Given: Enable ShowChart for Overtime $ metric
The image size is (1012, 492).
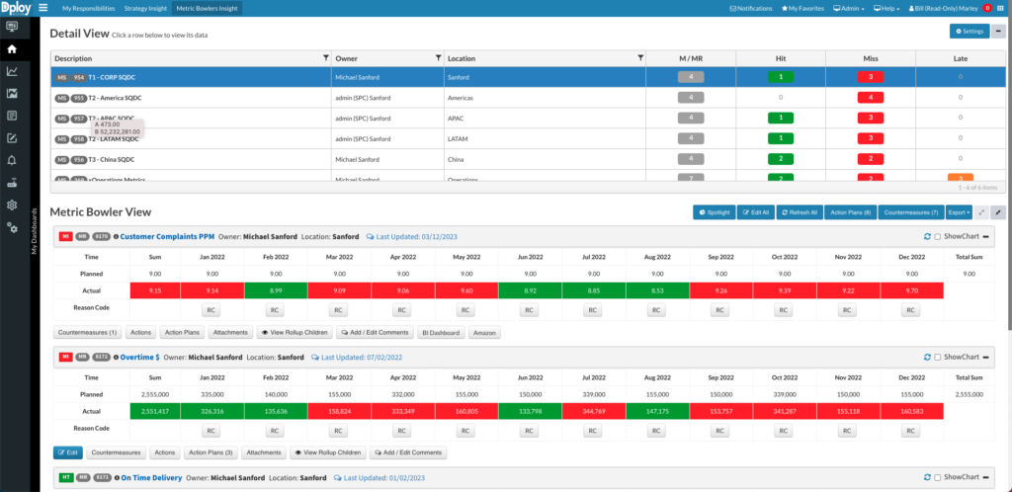Looking at the screenshot, I should pos(938,357).
